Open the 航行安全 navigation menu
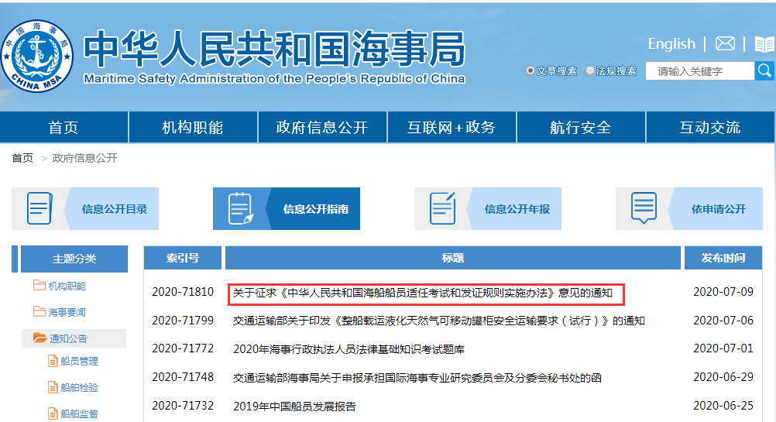The height and width of the screenshot is (422, 776). click(x=580, y=128)
